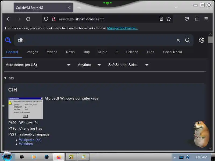List all tabs chevron
This screenshot has width=215, height=161.
(x=176, y=8)
